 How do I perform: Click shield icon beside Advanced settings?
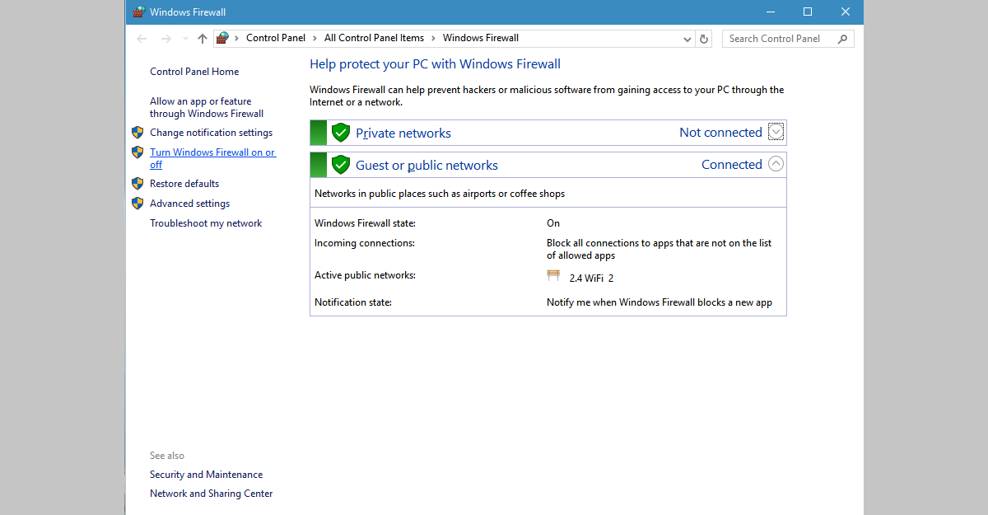click(137, 203)
